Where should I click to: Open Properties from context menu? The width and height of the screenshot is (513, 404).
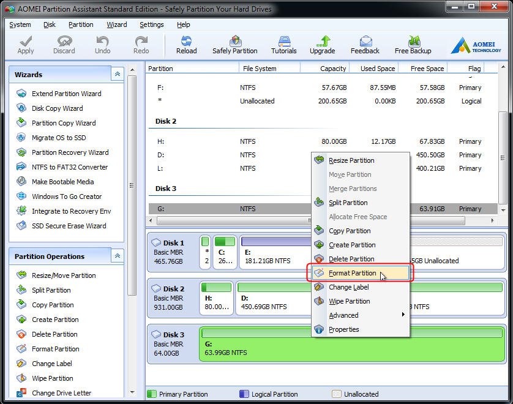pyautogui.click(x=361, y=329)
